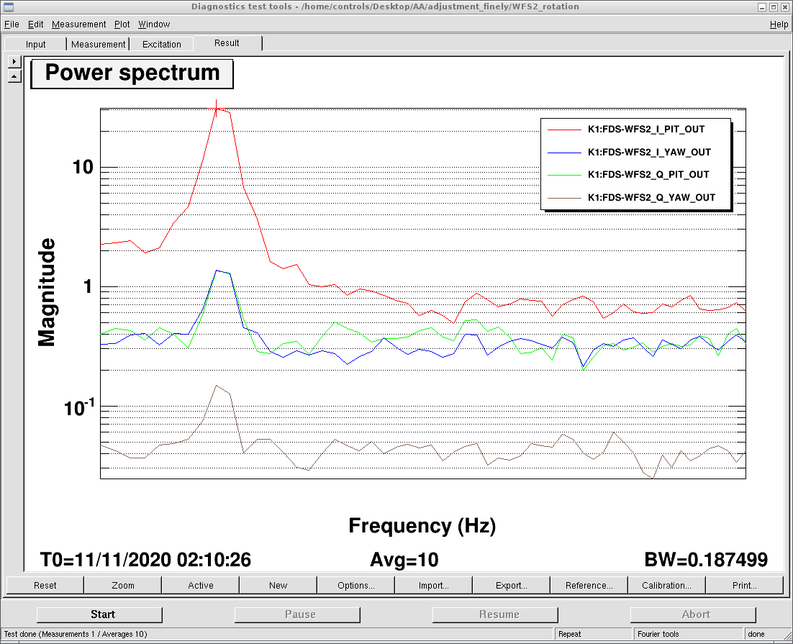Click the T0=11/11/2020 02:10:26 timestamp text

pyautogui.click(x=145, y=560)
